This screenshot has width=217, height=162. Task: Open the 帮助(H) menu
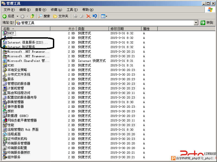[x=88, y=10]
